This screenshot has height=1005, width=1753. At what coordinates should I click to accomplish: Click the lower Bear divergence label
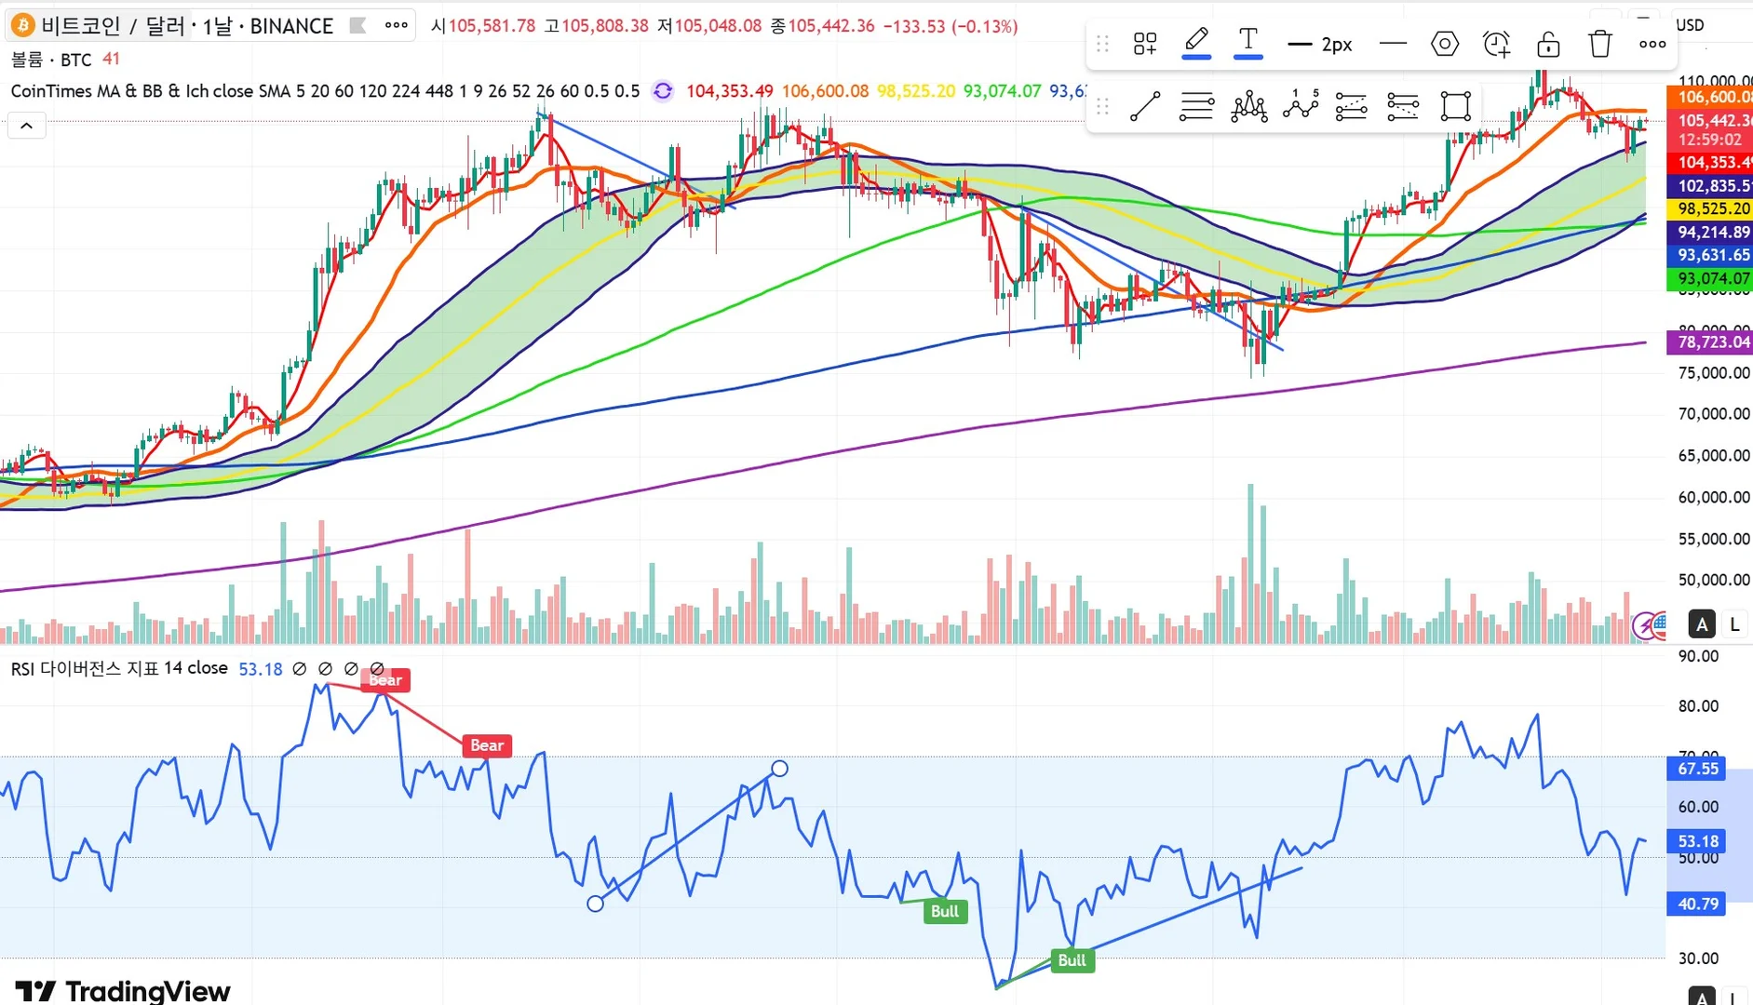(487, 745)
